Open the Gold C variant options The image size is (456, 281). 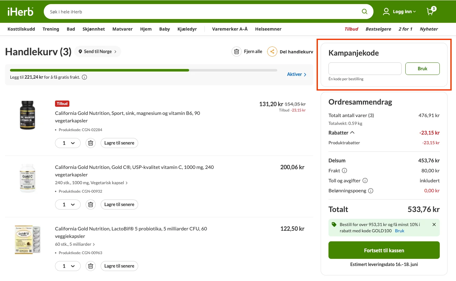[x=91, y=183]
